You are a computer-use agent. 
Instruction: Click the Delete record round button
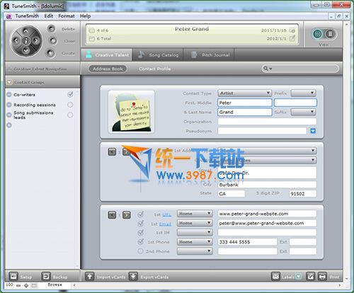coord(51,29)
